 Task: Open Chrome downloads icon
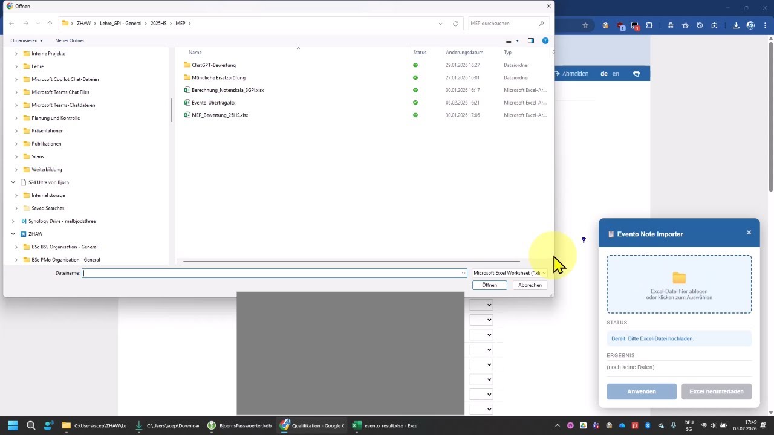pyautogui.click(x=736, y=25)
